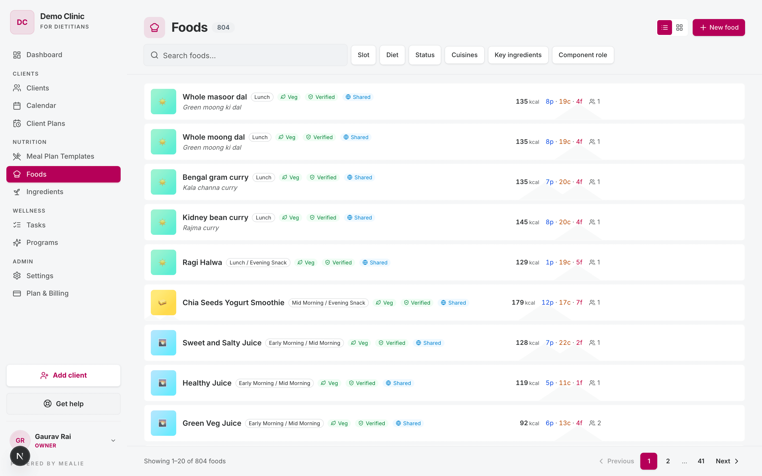This screenshot has height=476, width=762.
Task: Go to page 2 of foods
Action: pyautogui.click(x=668, y=461)
